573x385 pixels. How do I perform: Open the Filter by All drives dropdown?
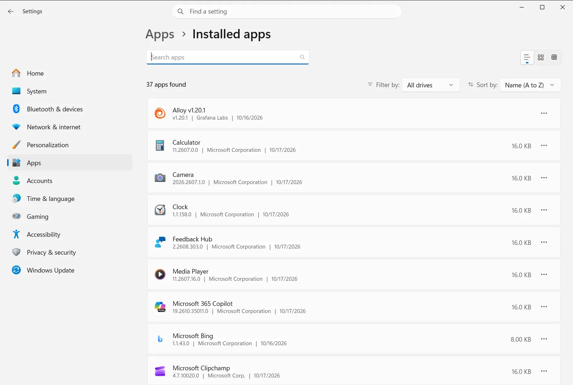[431, 85]
